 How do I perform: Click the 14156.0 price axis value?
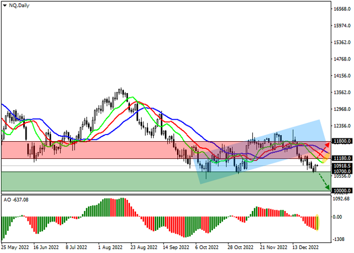tap(342, 76)
